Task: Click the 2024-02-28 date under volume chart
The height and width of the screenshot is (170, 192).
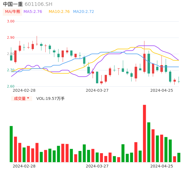Action: click(24, 166)
